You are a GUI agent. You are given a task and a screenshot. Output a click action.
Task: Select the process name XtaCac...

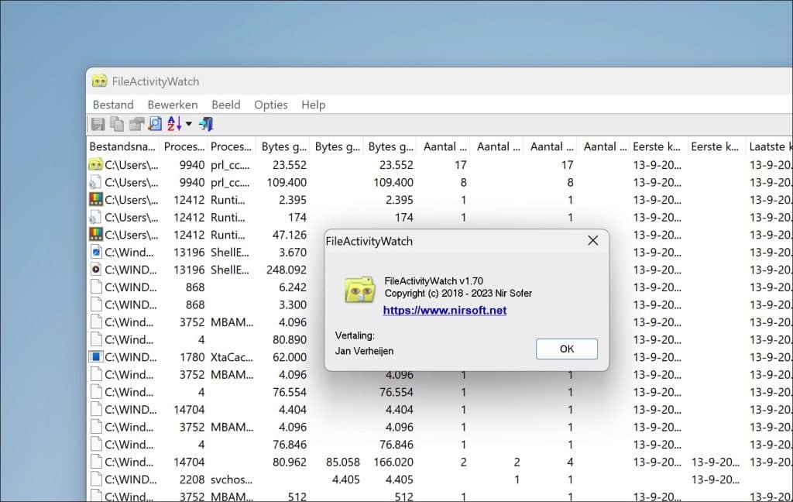tap(232, 357)
